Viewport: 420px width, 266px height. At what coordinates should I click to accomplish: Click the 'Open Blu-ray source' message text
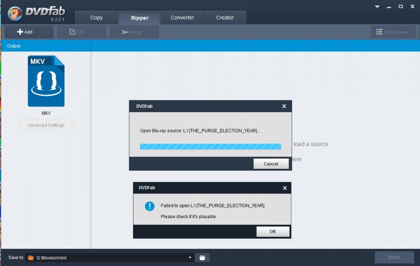(200, 131)
